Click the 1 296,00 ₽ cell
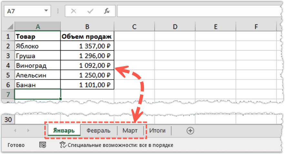The width and height of the screenshot is (285, 154). (87, 56)
